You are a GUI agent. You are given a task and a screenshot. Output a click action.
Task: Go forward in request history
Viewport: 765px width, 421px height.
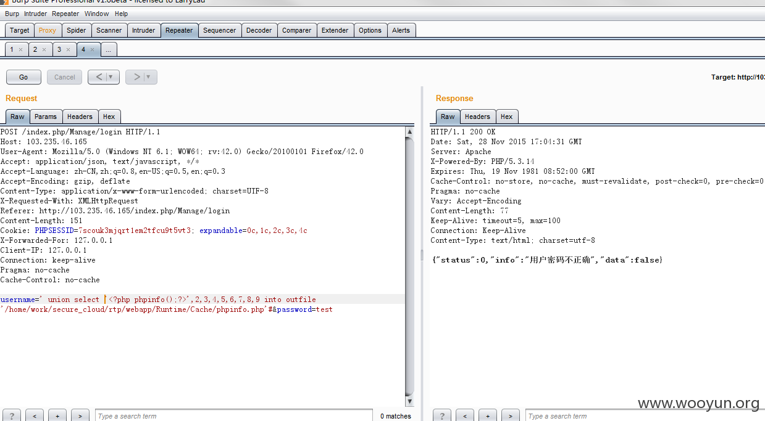pos(136,77)
